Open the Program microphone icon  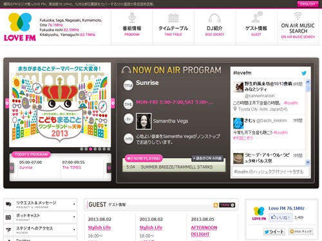point(132,17)
